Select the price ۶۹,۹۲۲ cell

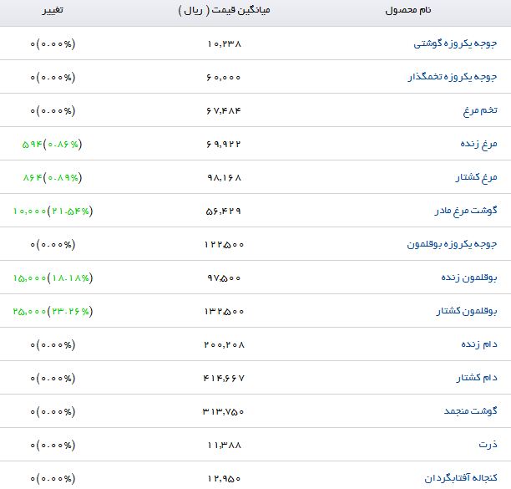click(x=224, y=144)
